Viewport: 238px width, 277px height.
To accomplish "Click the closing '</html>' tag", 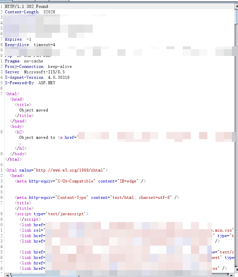I will click(13, 159).
